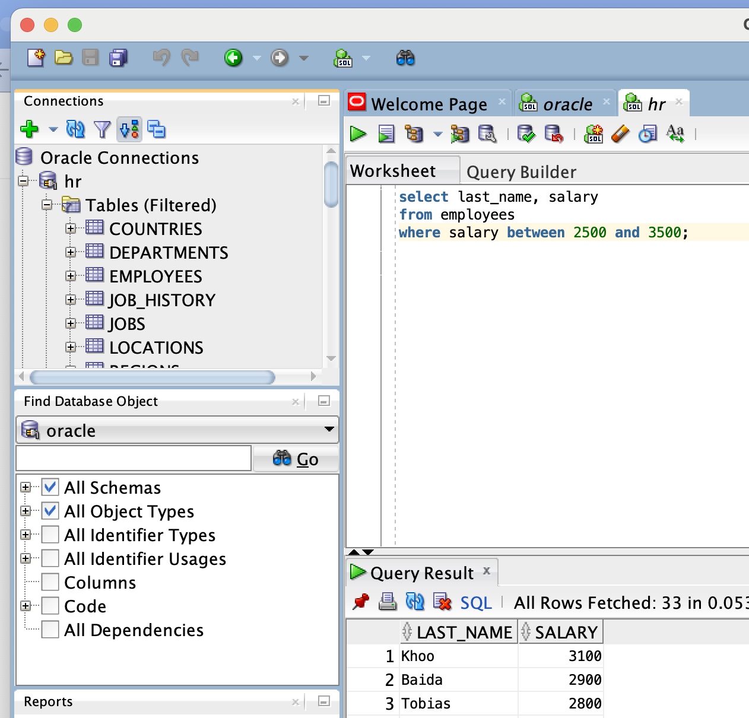The image size is (749, 718).
Task: Click the Connections horizontal scrollbar
Action: [153, 377]
